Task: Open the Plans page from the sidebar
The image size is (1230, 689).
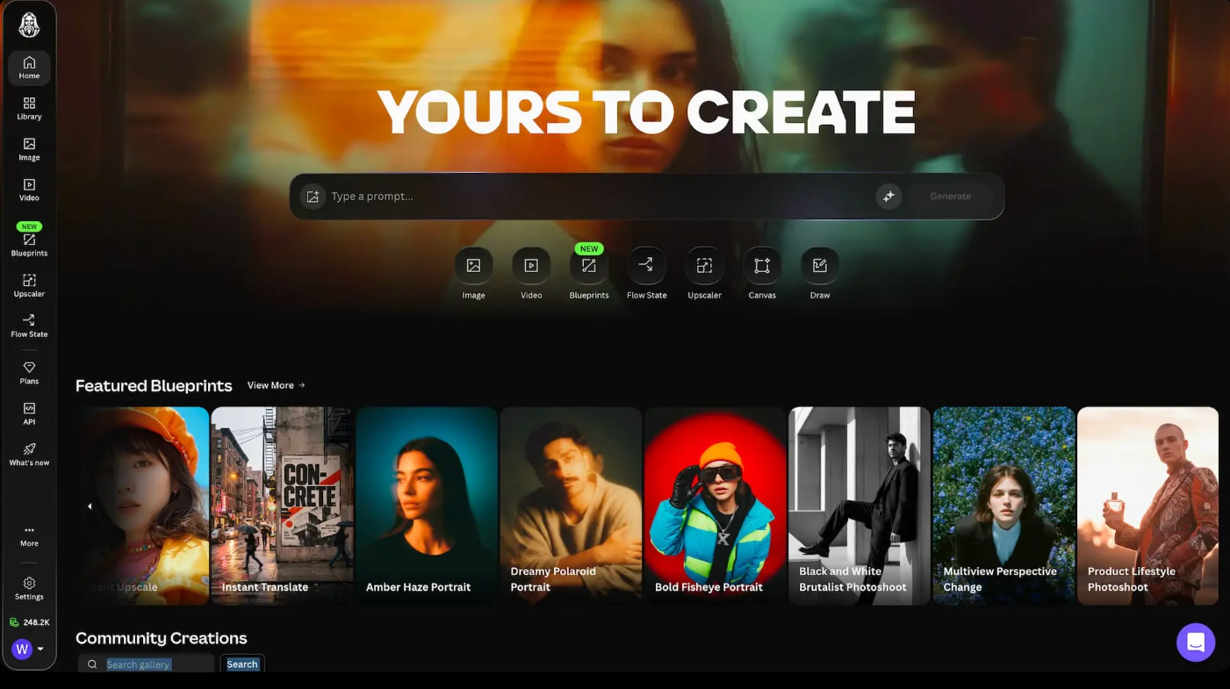Action: coord(29,371)
